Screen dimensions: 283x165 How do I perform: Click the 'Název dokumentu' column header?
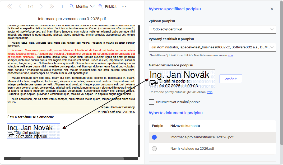click(x=185, y=126)
